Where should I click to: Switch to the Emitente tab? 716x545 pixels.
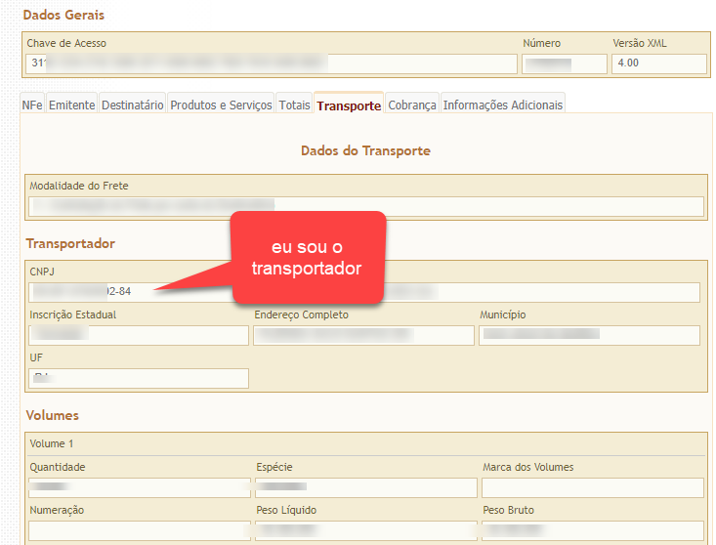[x=71, y=105]
